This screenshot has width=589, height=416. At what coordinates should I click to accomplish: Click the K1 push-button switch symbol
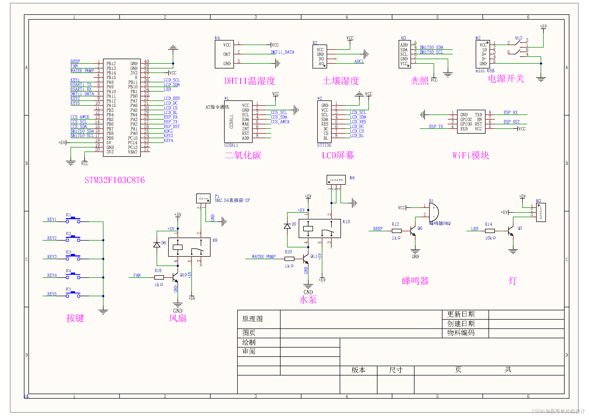pos(73,220)
